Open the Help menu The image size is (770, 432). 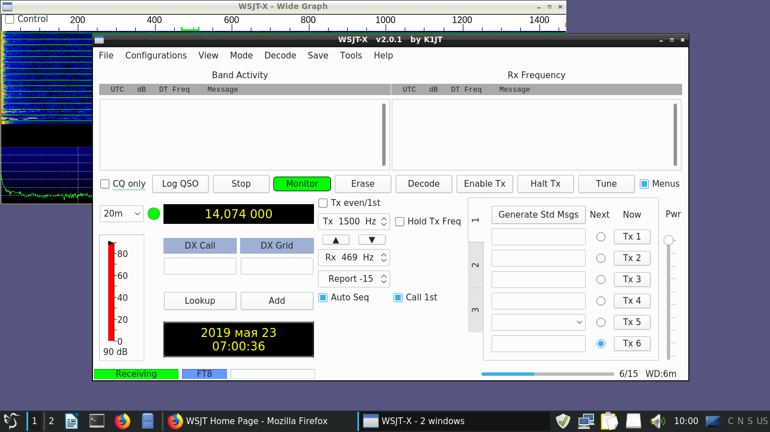383,56
